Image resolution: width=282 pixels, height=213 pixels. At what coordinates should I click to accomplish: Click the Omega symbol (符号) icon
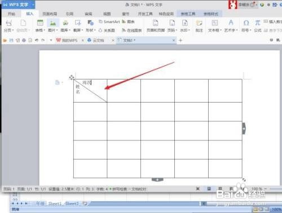pos(246,23)
